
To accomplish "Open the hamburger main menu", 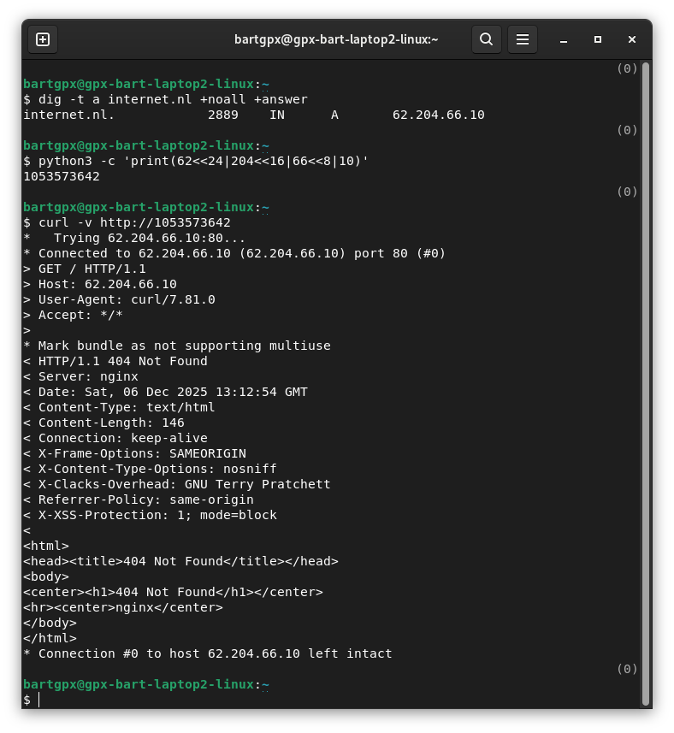I will coord(523,39).
